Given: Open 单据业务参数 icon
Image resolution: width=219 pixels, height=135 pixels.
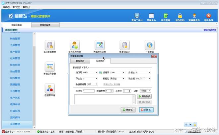Looking at the screenshot, I should coord(50,67).
